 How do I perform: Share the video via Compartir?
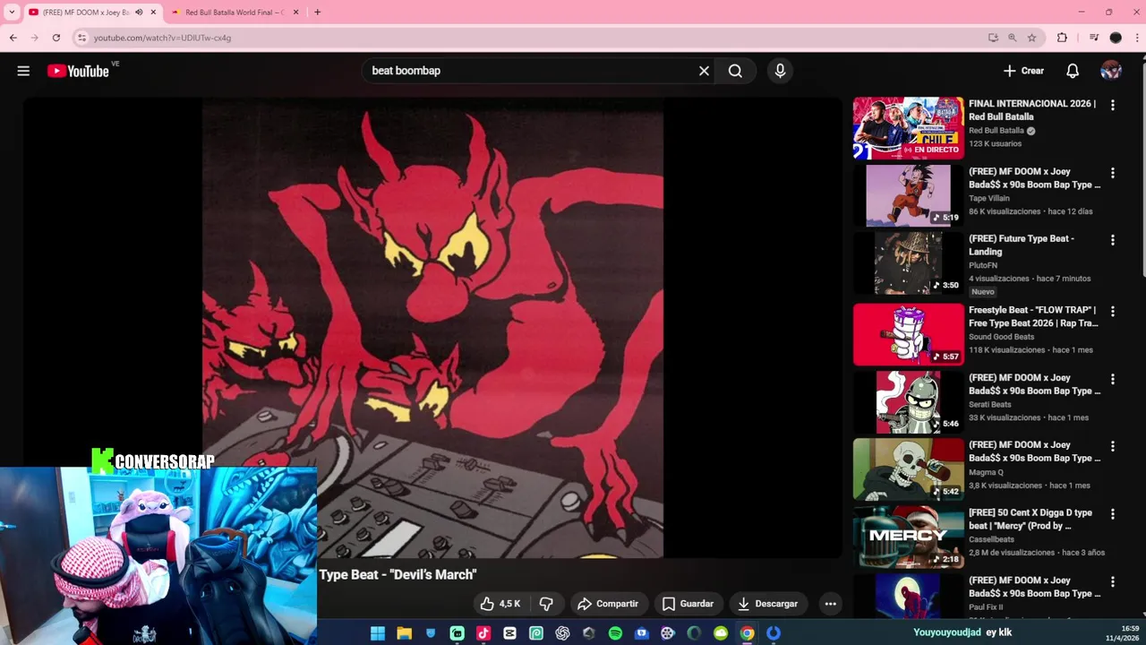point(608,604)
